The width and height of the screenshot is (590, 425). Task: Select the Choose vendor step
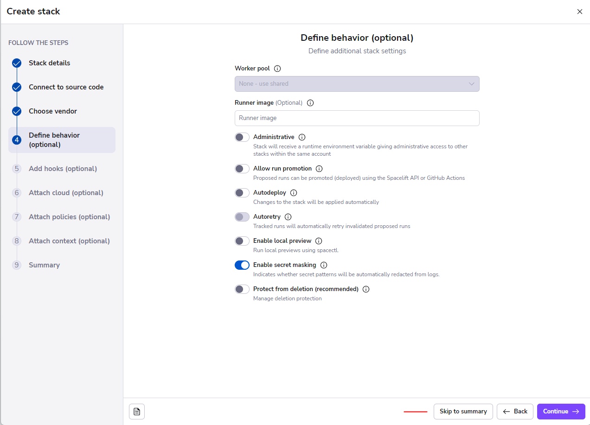tap(53, 111)
